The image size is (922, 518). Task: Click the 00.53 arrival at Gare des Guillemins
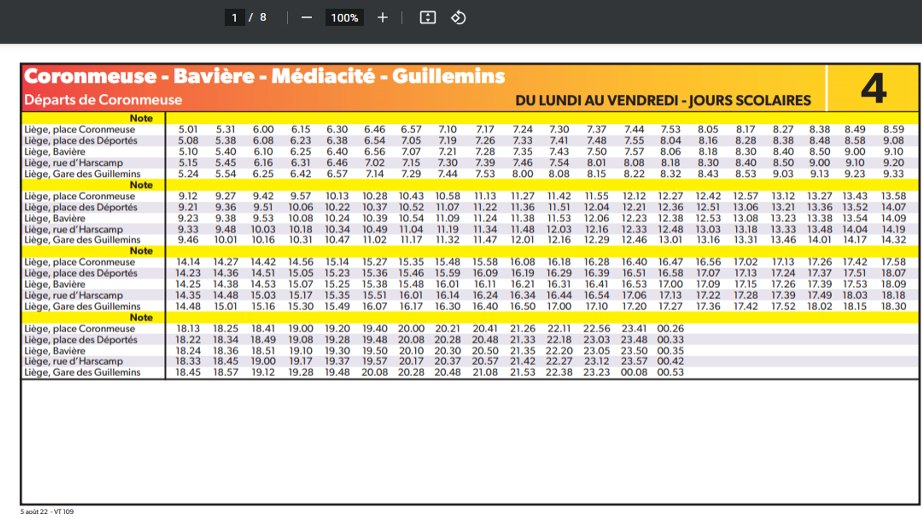tap(670, 373)
